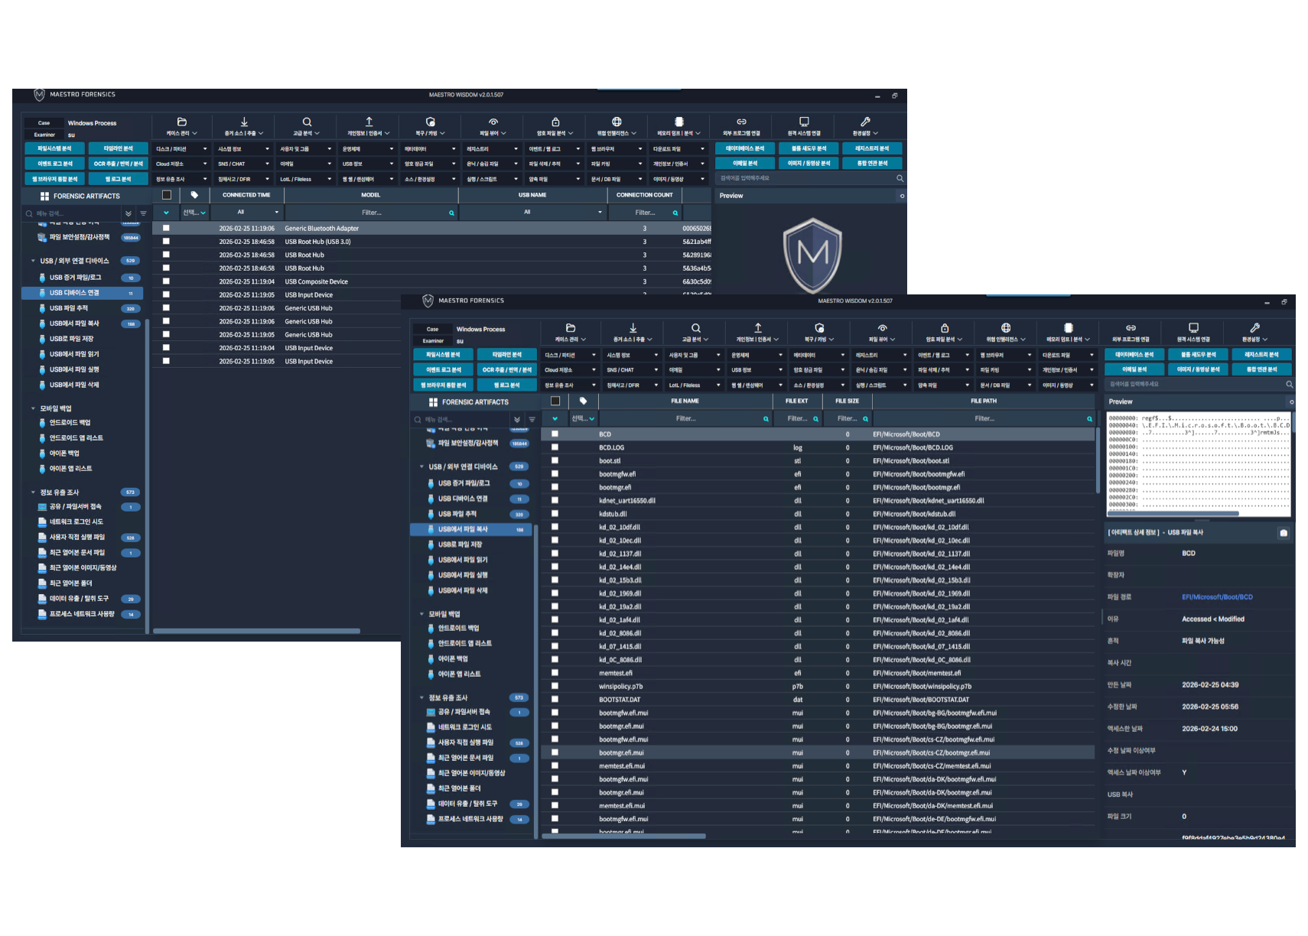Tick the Generic Bluetooth Adapter row checkbox
This screenshot has width=1308, height=936.
point(166,228)
